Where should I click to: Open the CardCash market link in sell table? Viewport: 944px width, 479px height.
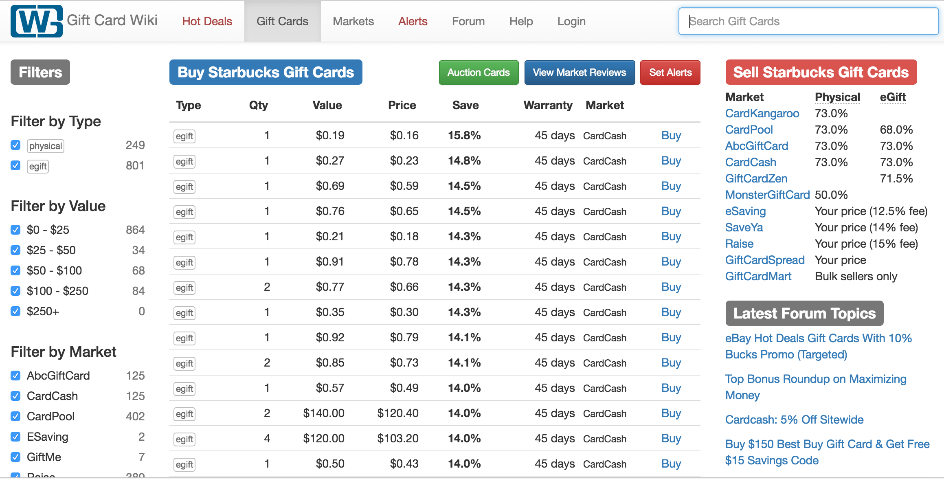tap(751, 162)
